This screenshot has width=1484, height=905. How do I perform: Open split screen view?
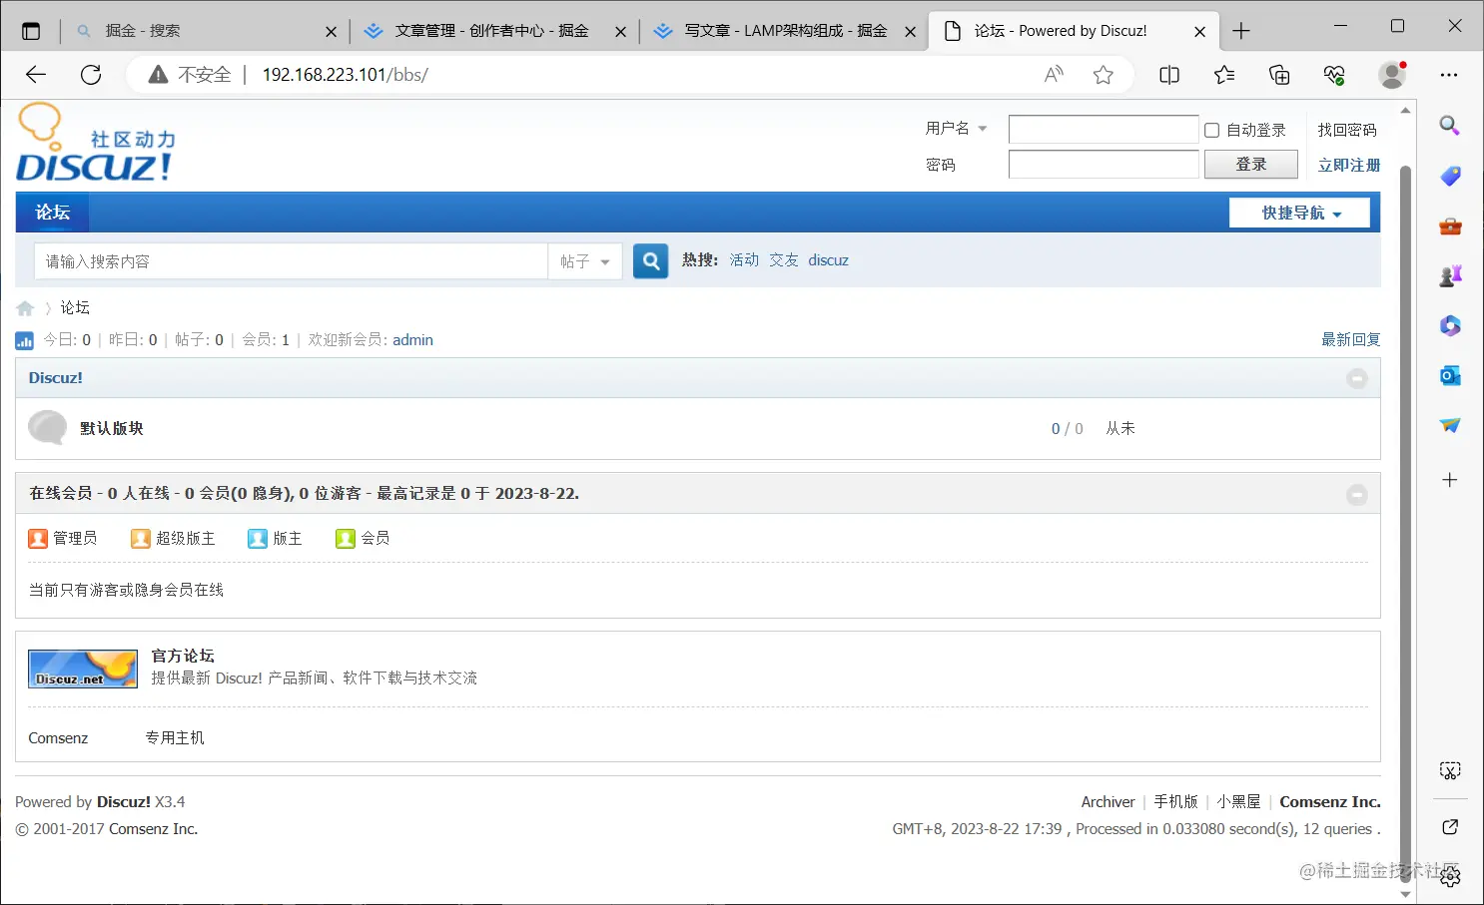(1169, 75)
